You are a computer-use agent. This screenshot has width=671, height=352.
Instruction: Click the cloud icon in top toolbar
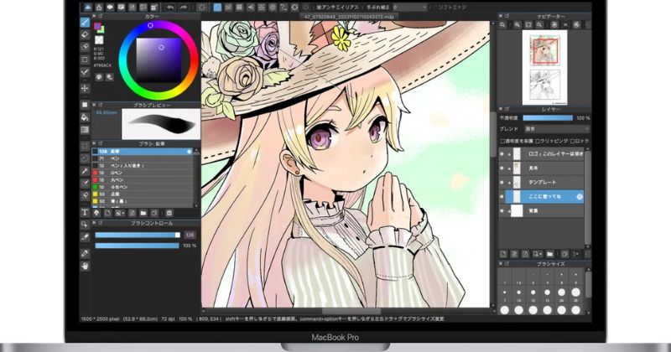click(x=88, y=8)
